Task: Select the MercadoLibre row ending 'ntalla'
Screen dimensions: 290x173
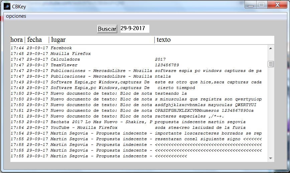Action: (x=139, y=77)
